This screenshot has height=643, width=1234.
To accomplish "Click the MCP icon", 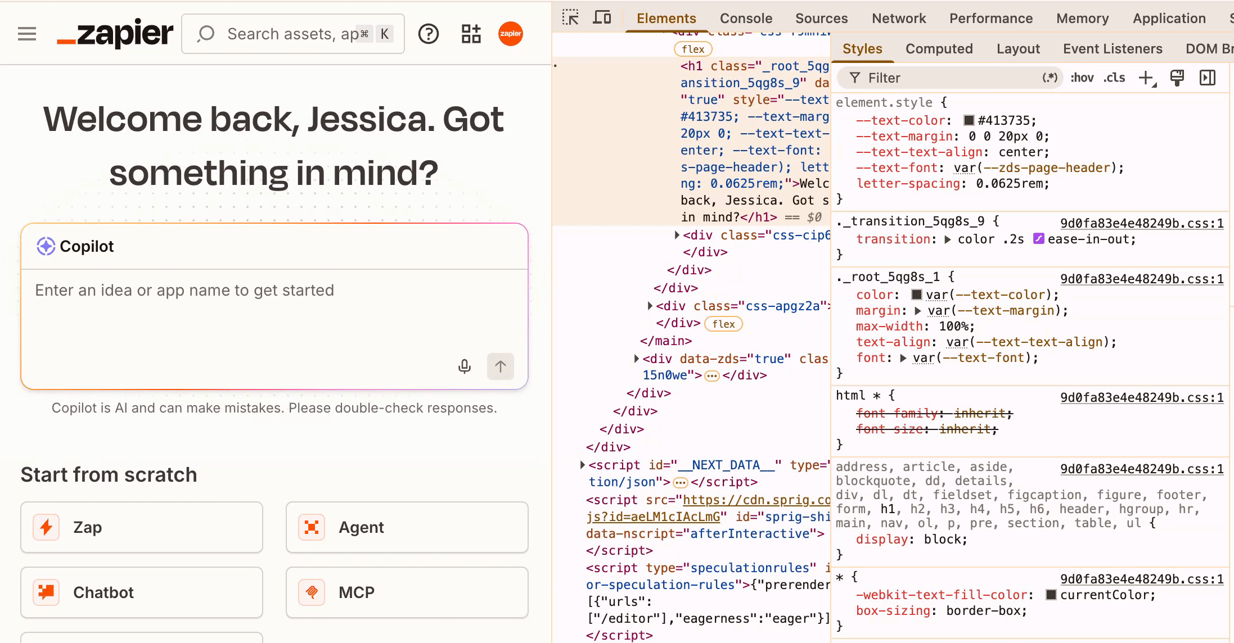I will coord(312,592).
